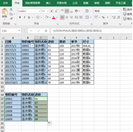Expand the font color options arrow
133x132 pixels.
pos(57,17)
